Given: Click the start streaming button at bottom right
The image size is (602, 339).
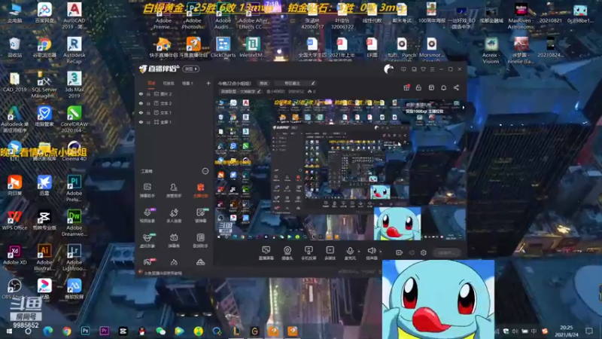Looking at the screenshot, I should [x=446, y=252].
